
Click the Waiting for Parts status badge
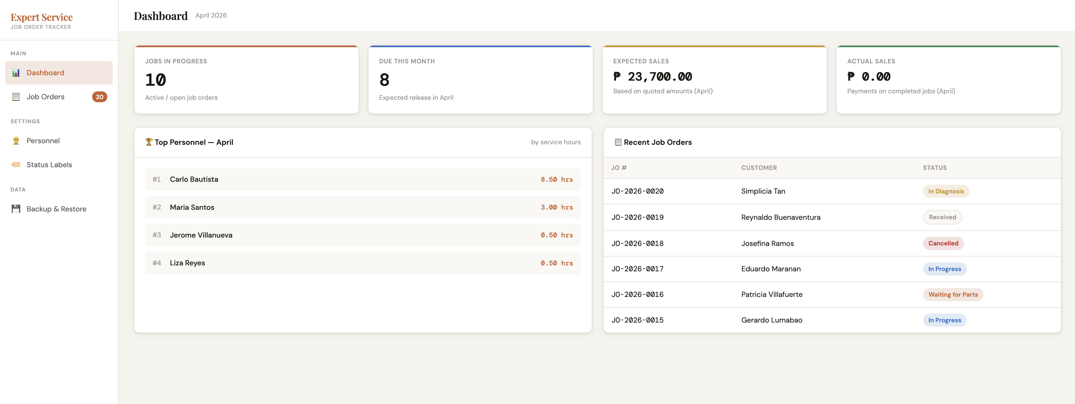coord(952,295)
